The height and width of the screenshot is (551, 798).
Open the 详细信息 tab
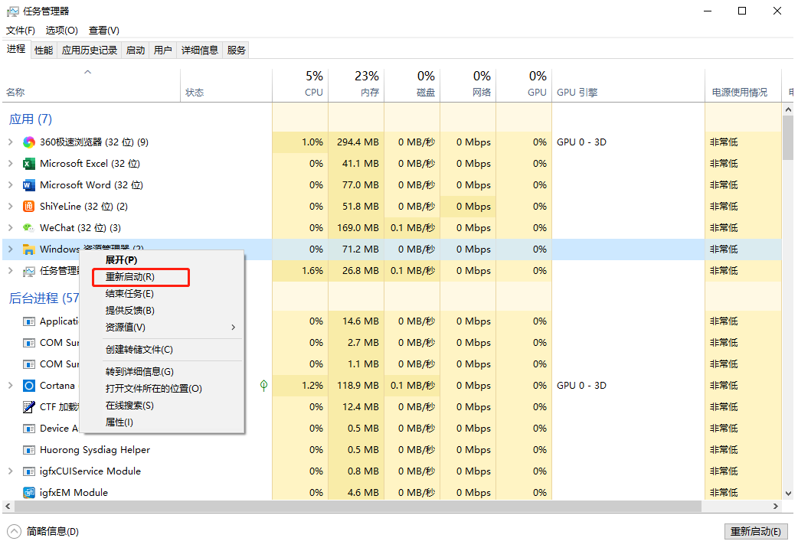click(x=199, y=51)
